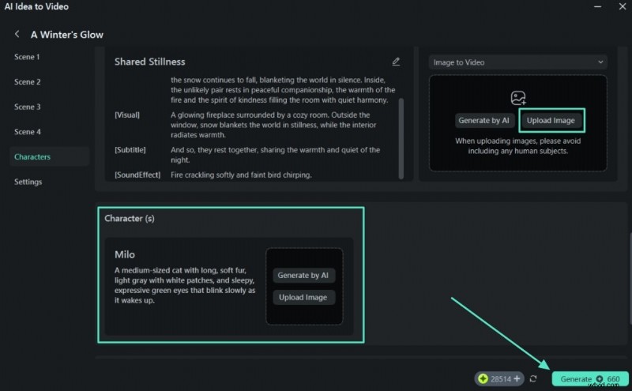Add more credits with the plus icon

click(517, 379)
